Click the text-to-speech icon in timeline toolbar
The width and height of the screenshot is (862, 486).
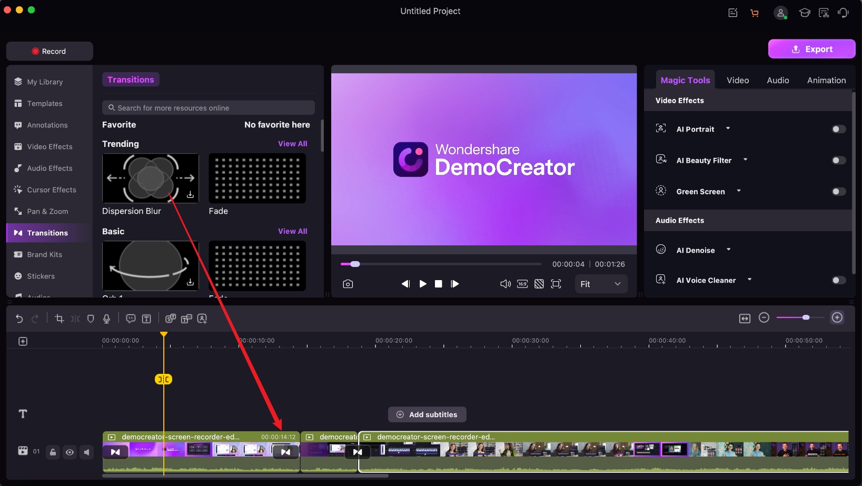(x=186, y=319)
